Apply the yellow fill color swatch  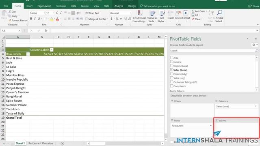52,19
